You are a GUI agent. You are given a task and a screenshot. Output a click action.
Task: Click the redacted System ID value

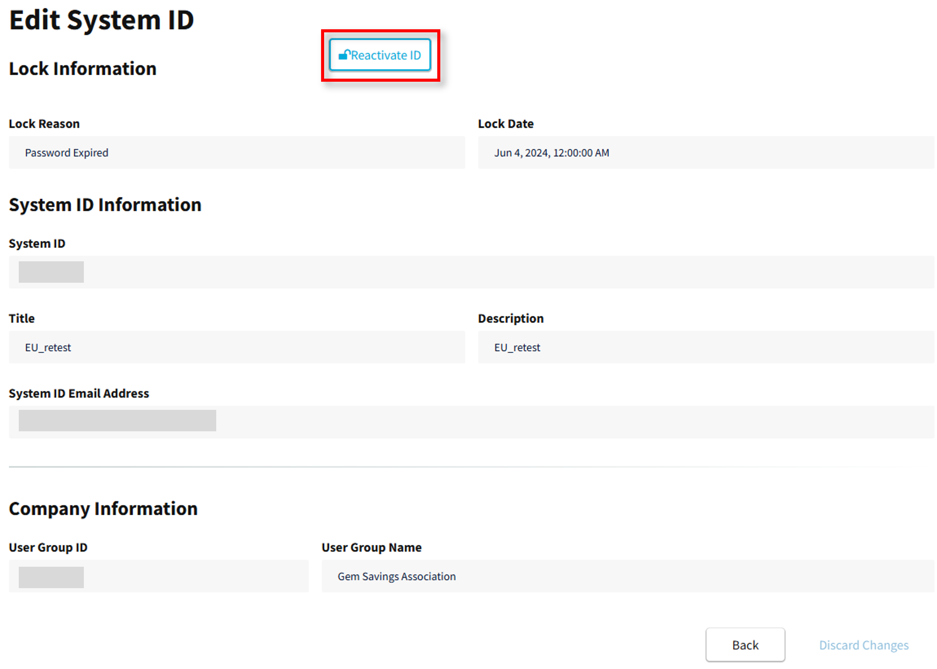point(51,272)
